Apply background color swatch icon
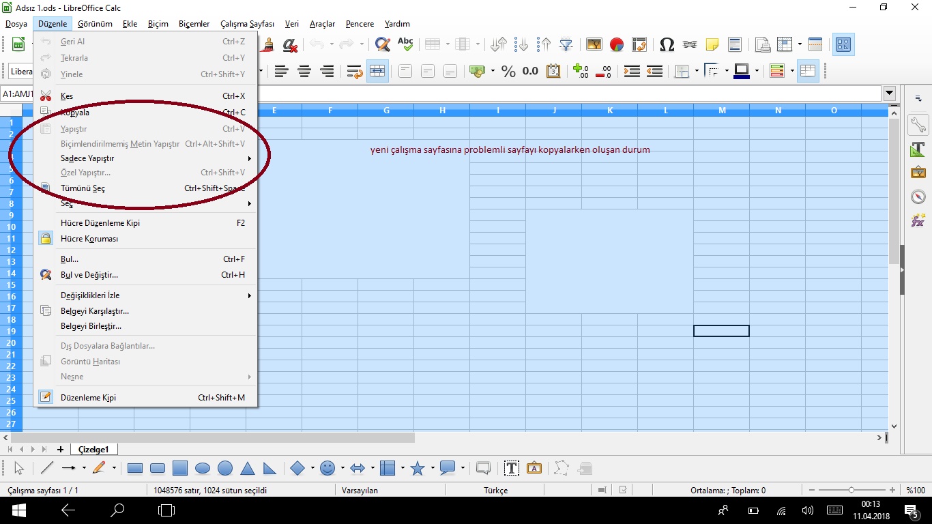Image resolution: width=932 pixels, height=524 pixels. [x=742, y=71]
